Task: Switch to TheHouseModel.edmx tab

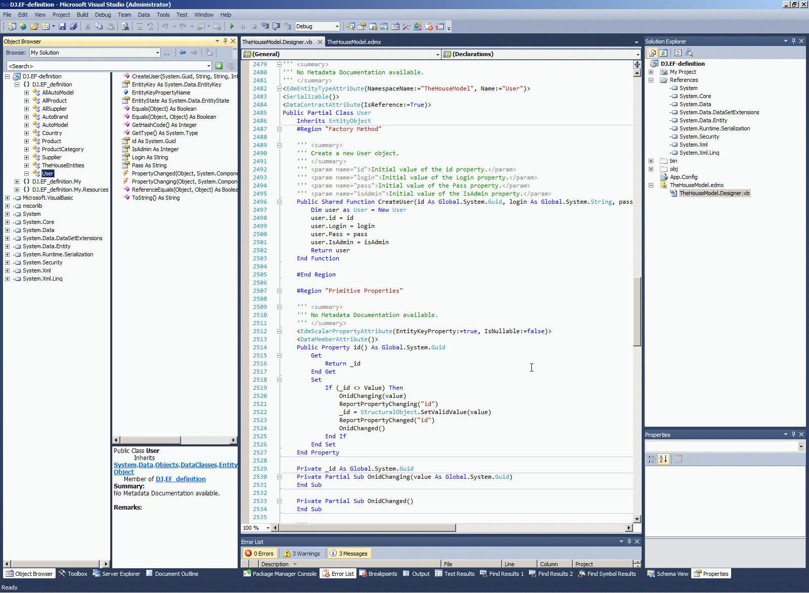Action: tap(354, 42)
